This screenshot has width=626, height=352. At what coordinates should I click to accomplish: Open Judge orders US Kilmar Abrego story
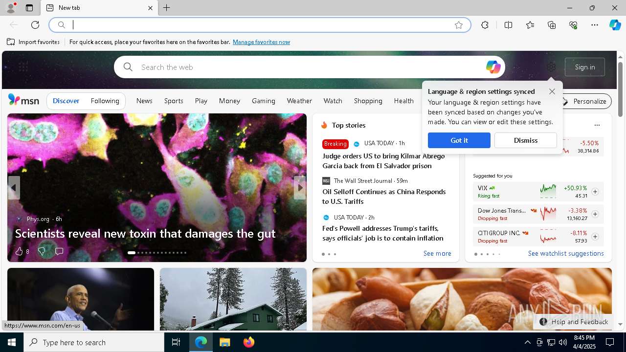click(383, 161)
